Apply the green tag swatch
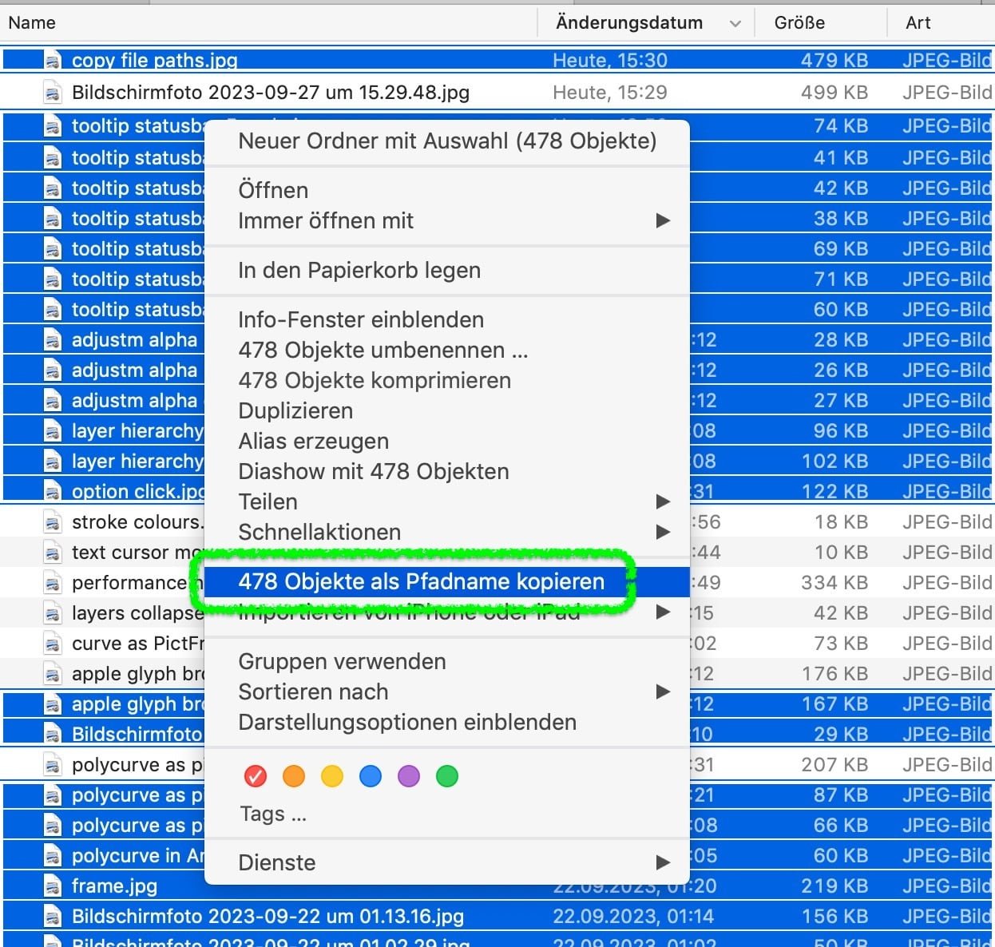This screenshot has width=995, height=947. [x=446, y=775]
